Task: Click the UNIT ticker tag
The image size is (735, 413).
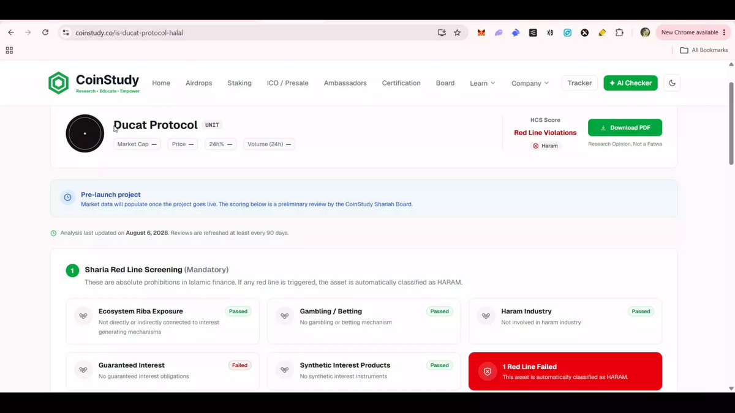Action: 212,125
